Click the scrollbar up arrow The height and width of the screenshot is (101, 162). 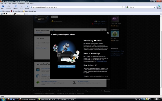pyautogui.click(x=161, y=16)
